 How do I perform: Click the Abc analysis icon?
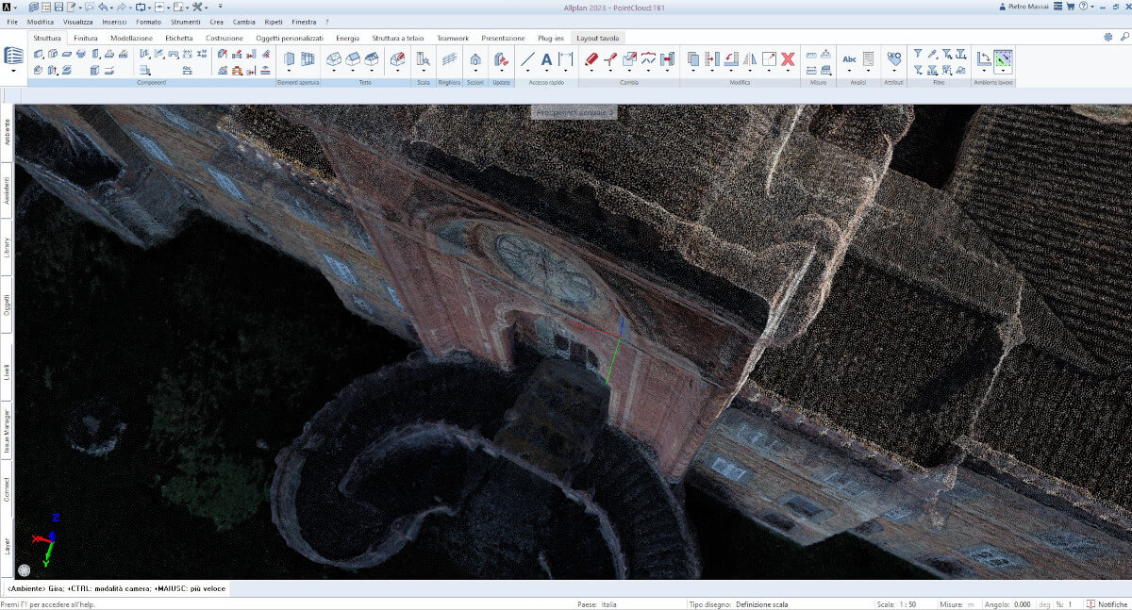[x=849, y=59]
